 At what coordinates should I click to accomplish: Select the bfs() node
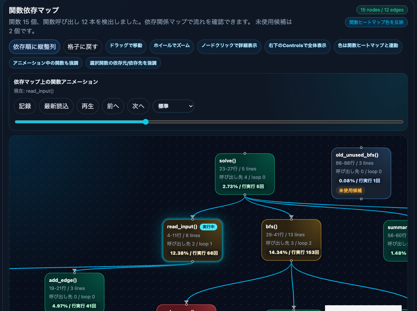(291, 240)
